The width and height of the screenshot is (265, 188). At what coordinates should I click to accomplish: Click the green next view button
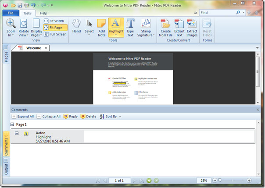click(x=156, y=181)
